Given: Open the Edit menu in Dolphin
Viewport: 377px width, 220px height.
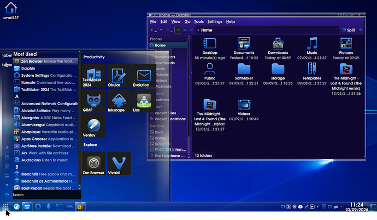Looking at the screenshot, I should coord(164,22).
